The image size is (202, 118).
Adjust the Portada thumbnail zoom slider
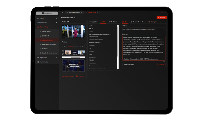pyautogui.click(x=74, y=46)
